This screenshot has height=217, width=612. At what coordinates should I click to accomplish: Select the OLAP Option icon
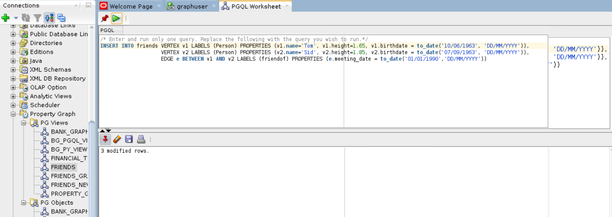24,87
